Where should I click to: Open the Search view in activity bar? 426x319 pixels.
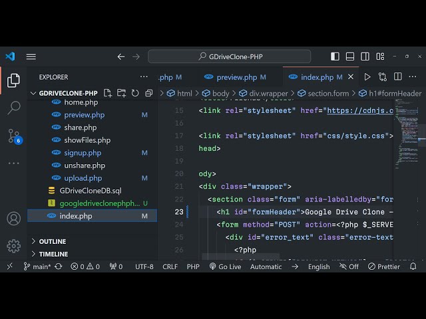tap(13, 108)
